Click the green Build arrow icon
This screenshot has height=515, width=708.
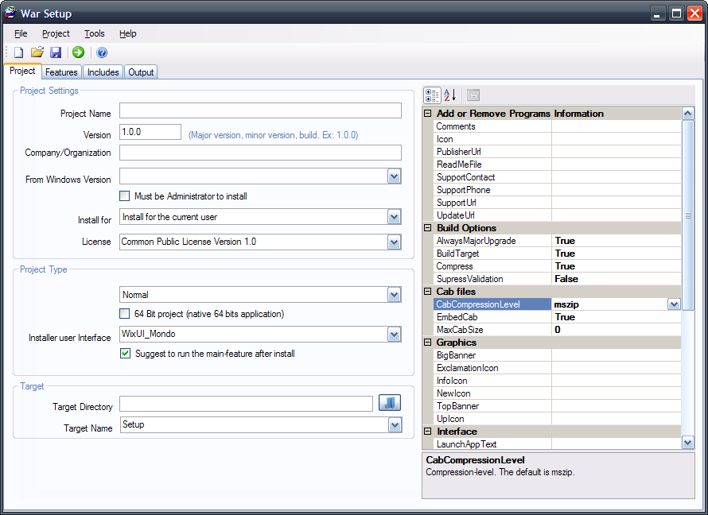(79, 52)
